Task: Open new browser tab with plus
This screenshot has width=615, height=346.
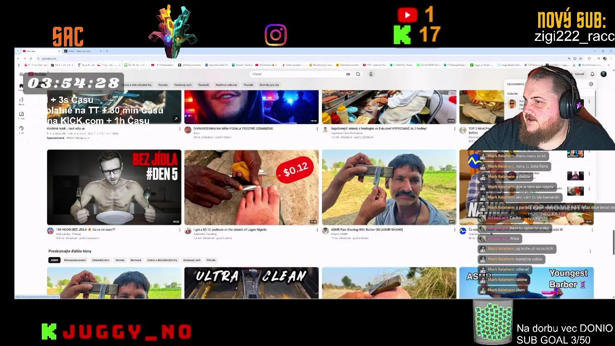Action: 107,51
